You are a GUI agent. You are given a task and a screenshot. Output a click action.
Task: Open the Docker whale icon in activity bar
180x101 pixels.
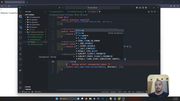coord(20,70)
